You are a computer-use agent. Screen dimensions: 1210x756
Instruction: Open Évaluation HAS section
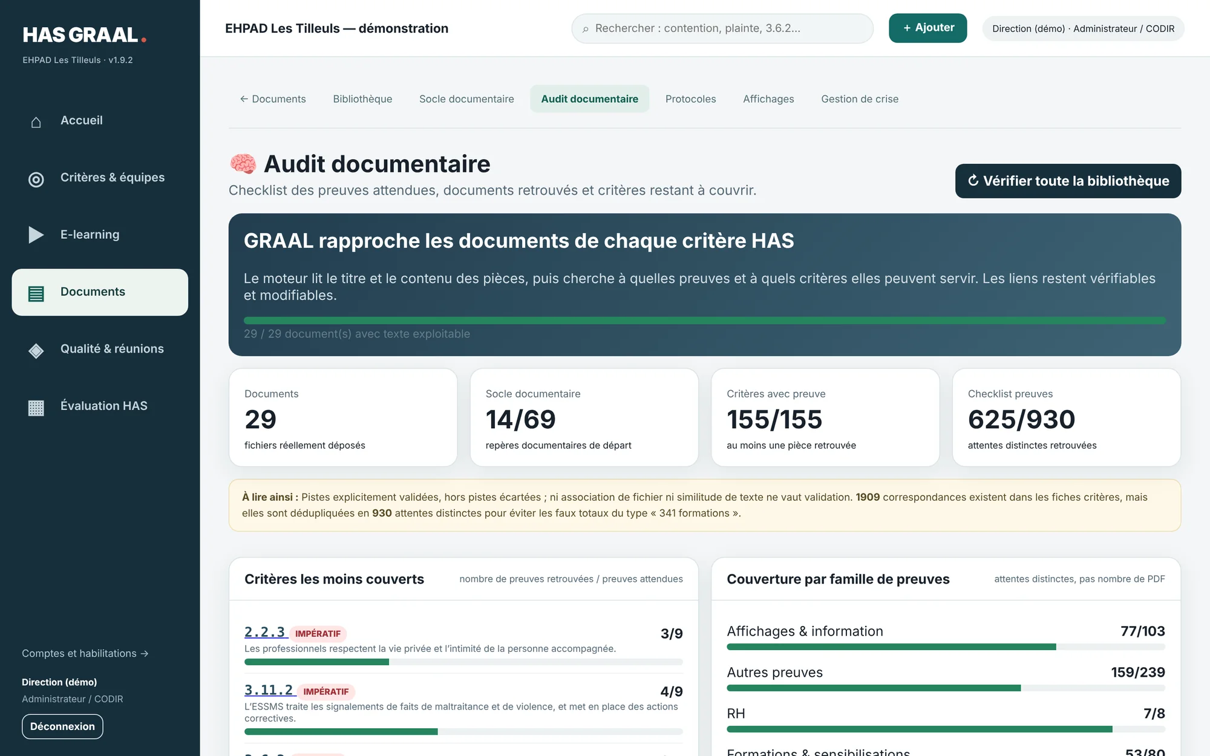click(100, 406)
